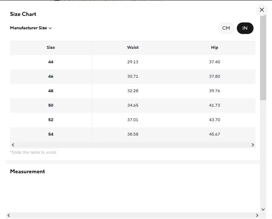This screenshot has height=219, width=272.
Task: Select the IN unit toggle
Action: click(245, 28)
